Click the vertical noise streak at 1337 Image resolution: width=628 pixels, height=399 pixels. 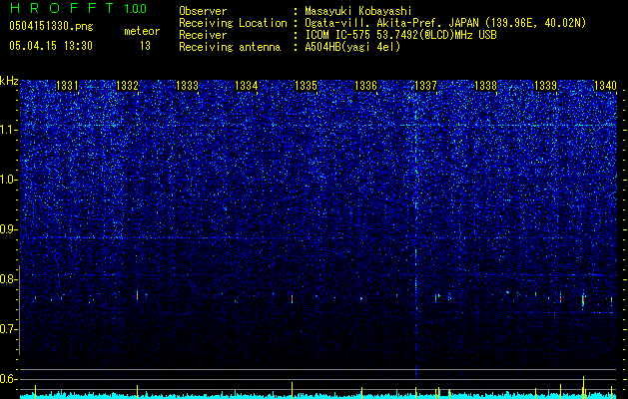click(x=415, y=236)
